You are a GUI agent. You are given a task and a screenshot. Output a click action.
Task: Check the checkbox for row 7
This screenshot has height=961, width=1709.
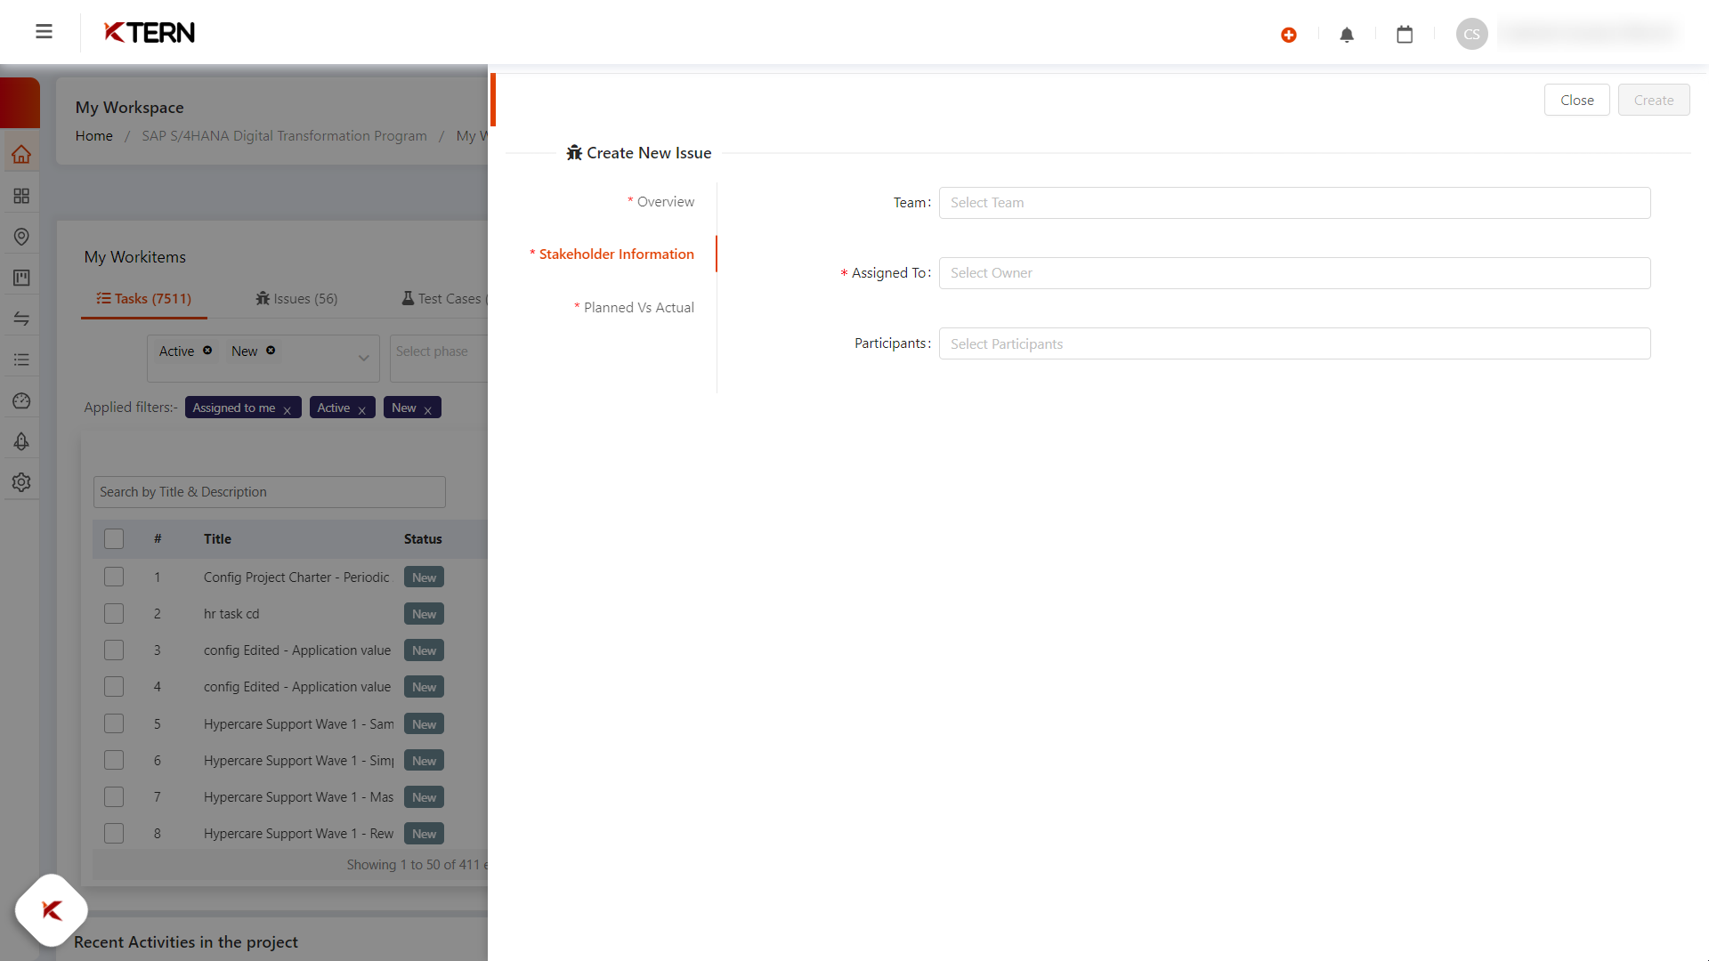[114, 797]
